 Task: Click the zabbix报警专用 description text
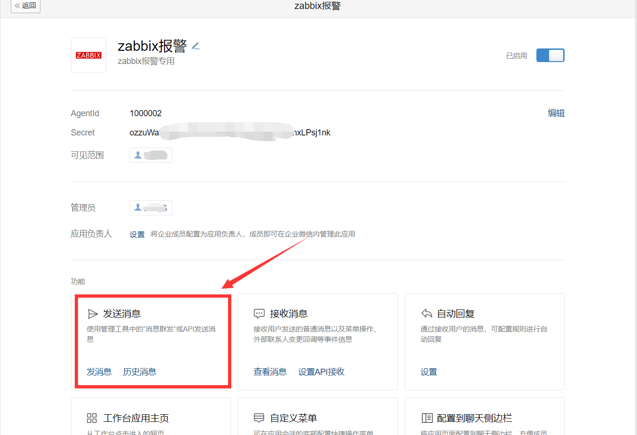[x=146, y=61]
